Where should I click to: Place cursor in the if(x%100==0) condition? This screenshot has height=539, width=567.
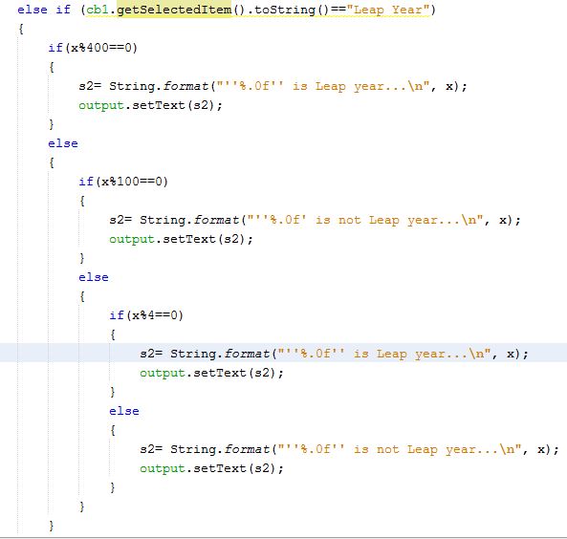click(x=123, y=182)
